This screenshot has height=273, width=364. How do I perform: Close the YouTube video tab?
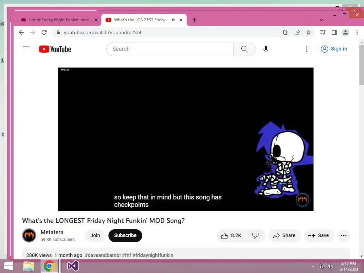pos(181,20)
